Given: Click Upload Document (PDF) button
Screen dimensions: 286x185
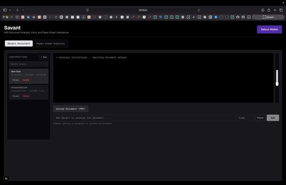Looking at the screenshot, I should pos(71,109).
